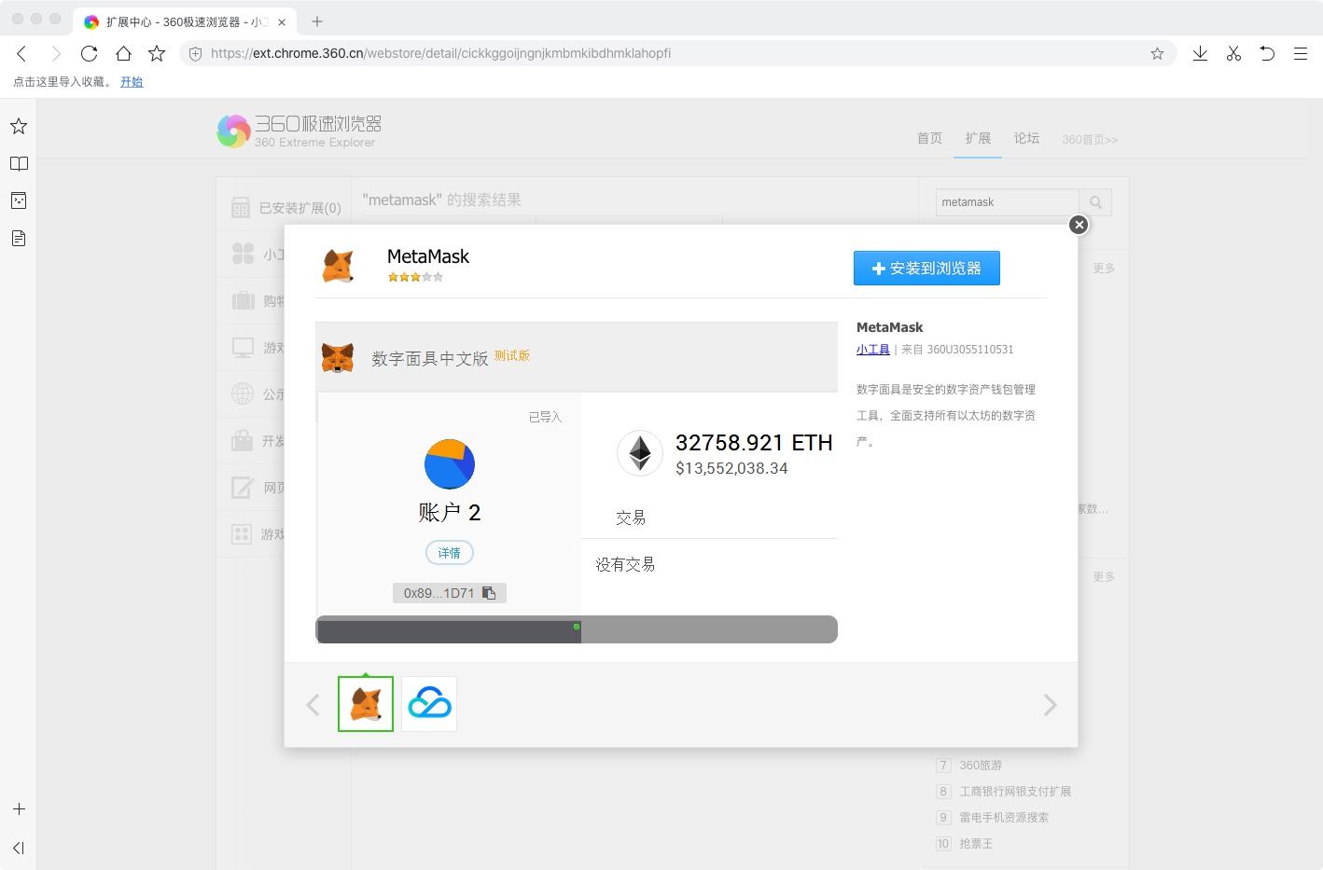Bookmark this page via address bar star
Viewport: 1323px width, 870px height.
pos(1157,53)
